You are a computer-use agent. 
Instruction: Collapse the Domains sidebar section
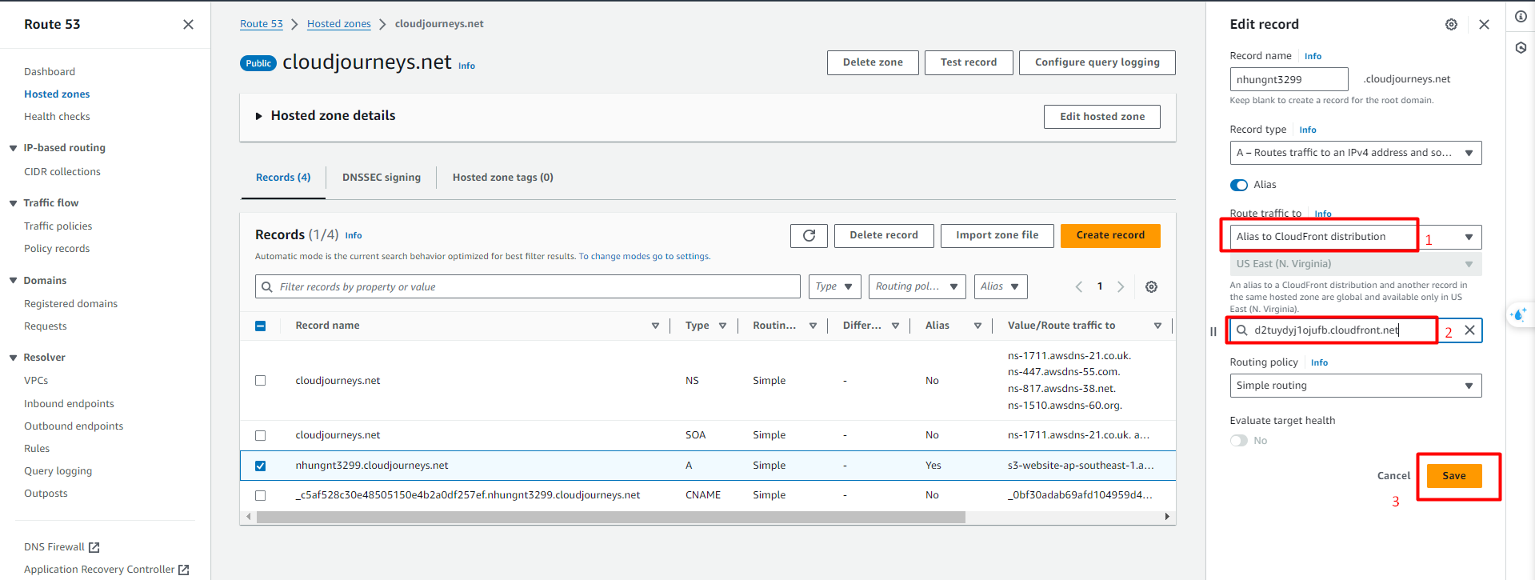point(13,281)
